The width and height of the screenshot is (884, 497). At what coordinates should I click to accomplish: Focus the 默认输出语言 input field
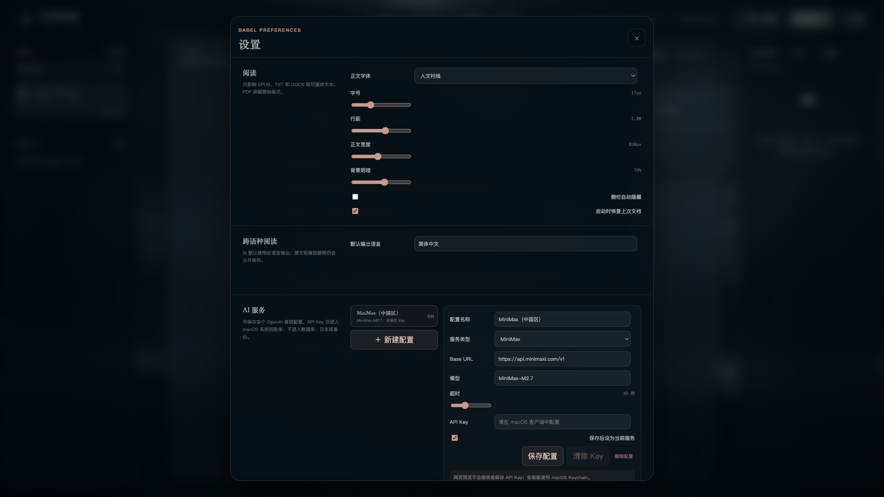(525, 244)
